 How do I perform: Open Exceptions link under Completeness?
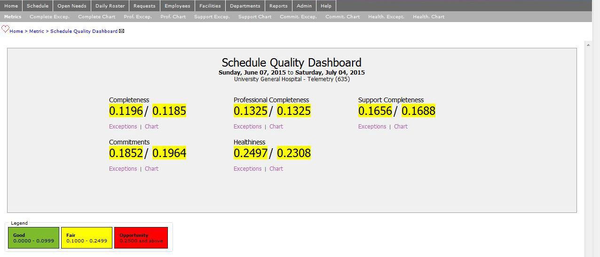point(123,127)
